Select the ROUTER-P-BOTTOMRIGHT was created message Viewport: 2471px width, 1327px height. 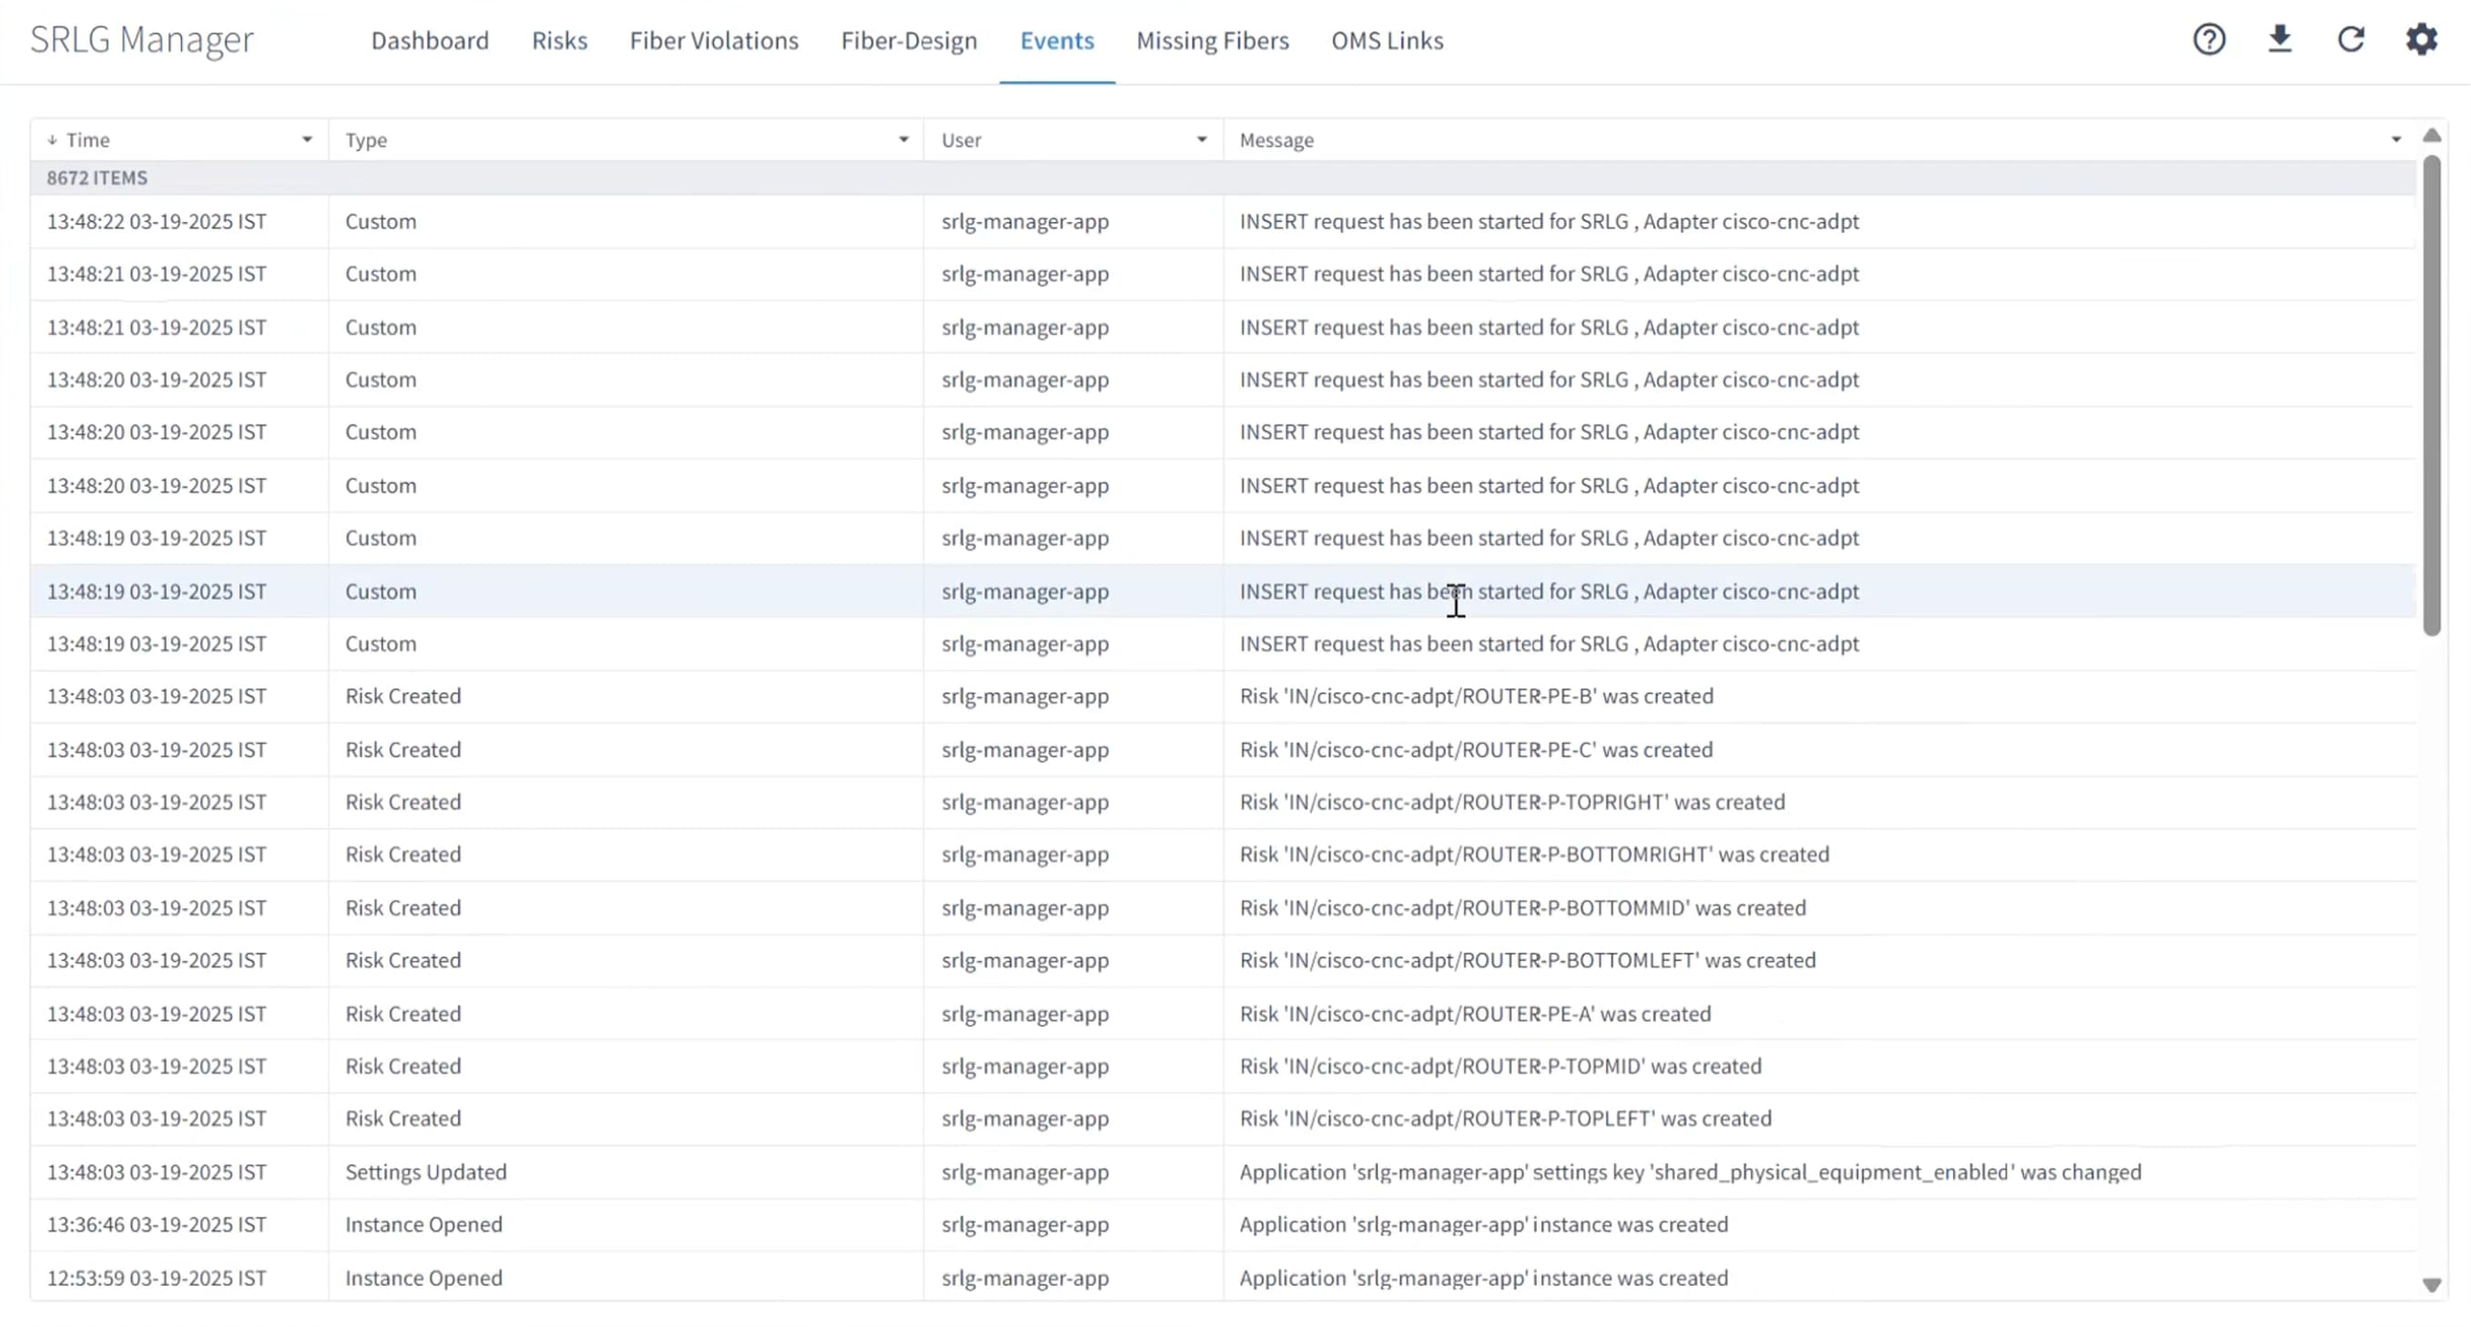coord(1534,855)
